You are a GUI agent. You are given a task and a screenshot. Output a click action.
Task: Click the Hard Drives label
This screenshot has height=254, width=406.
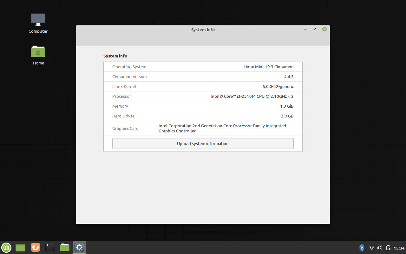[x=123, y=116]
